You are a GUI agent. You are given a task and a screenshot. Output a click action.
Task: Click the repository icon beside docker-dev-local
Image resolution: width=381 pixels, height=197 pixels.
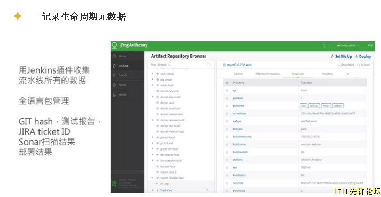coord(157,91)
